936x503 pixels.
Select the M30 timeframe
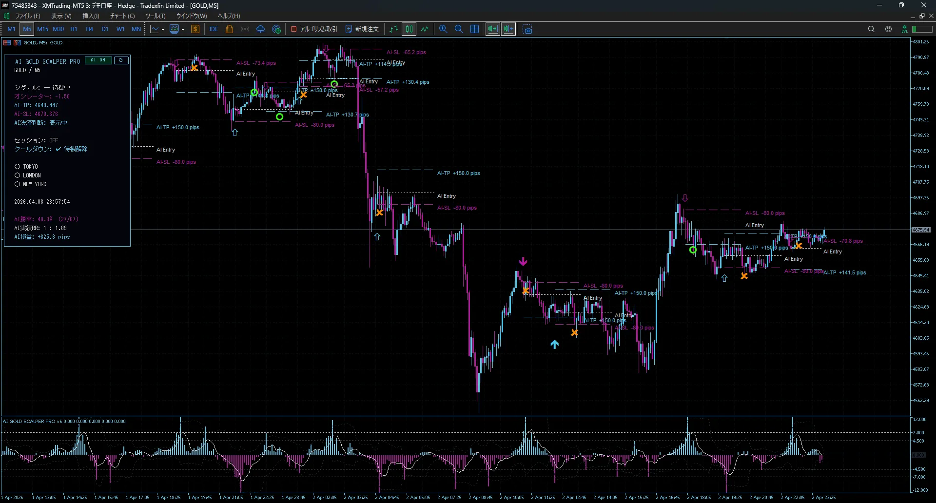[x=58, y=29]
